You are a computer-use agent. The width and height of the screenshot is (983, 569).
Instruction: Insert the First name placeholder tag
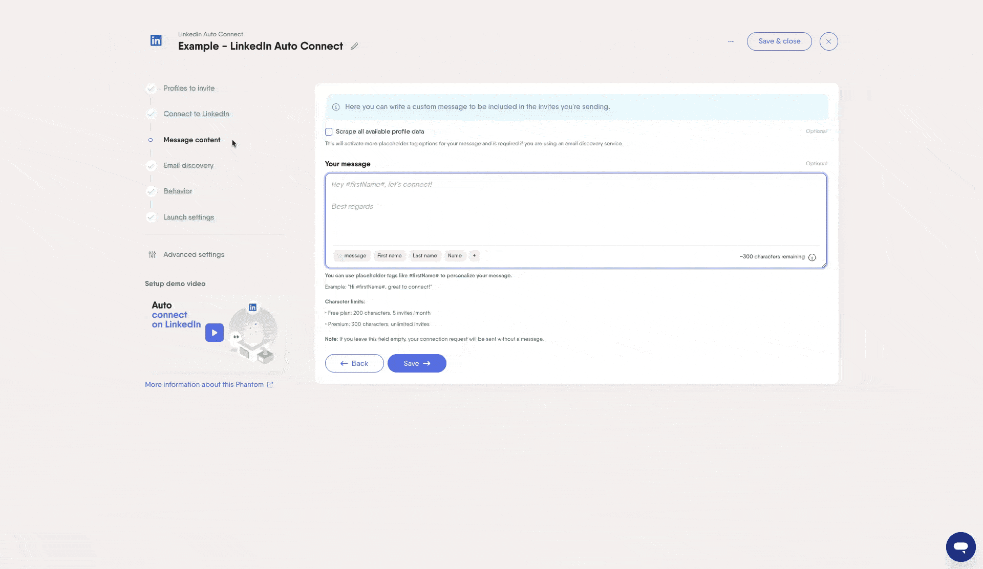tap(389, 255)
